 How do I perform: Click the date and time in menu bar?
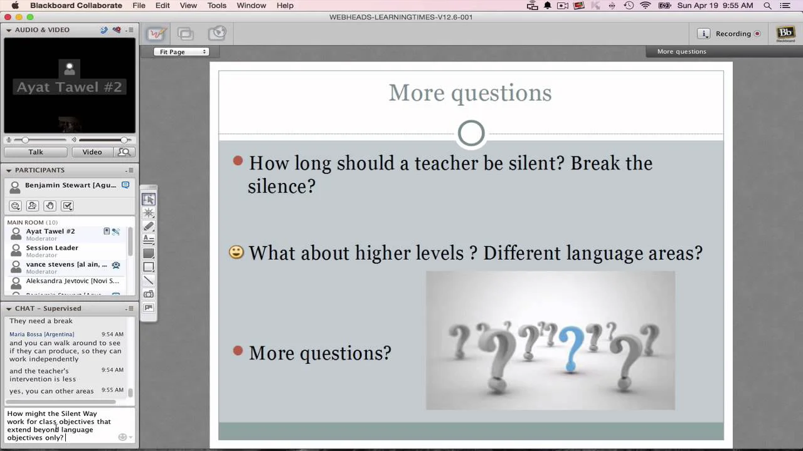(x=715, y=6)
